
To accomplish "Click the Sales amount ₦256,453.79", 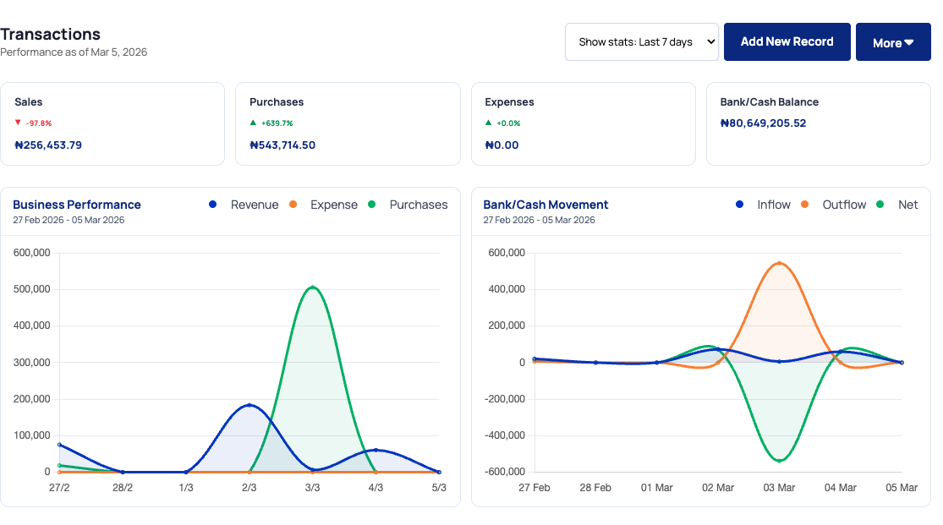I will pos(48,145).
